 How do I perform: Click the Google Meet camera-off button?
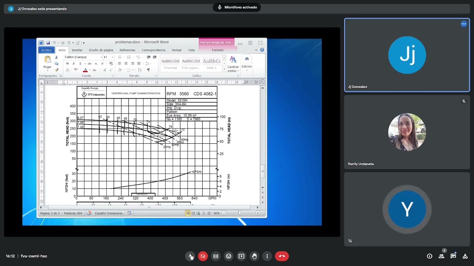point(203,256)
